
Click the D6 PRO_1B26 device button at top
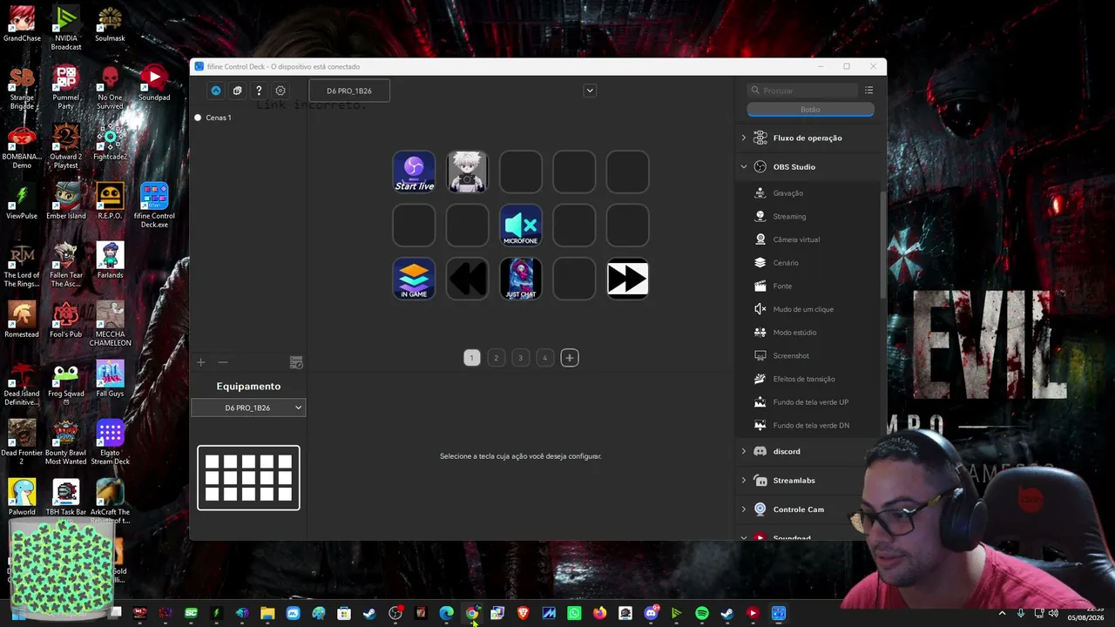tap(349, 91)
